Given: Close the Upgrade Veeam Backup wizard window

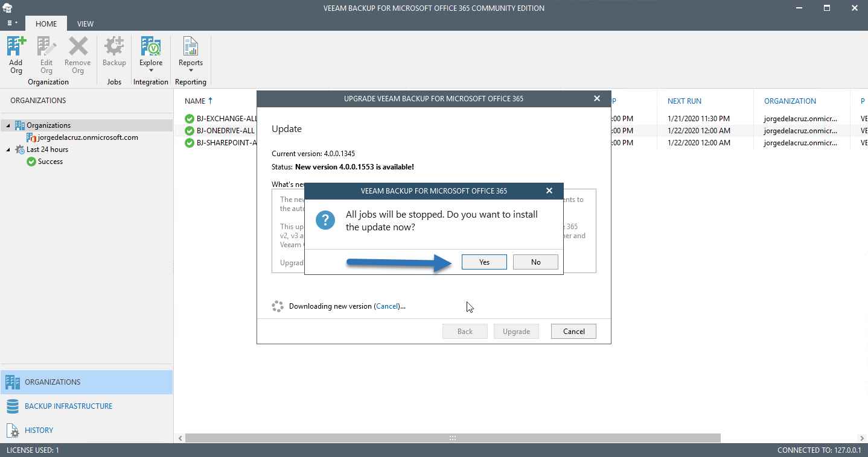Looking at the screenshot, I should [597, 98].
